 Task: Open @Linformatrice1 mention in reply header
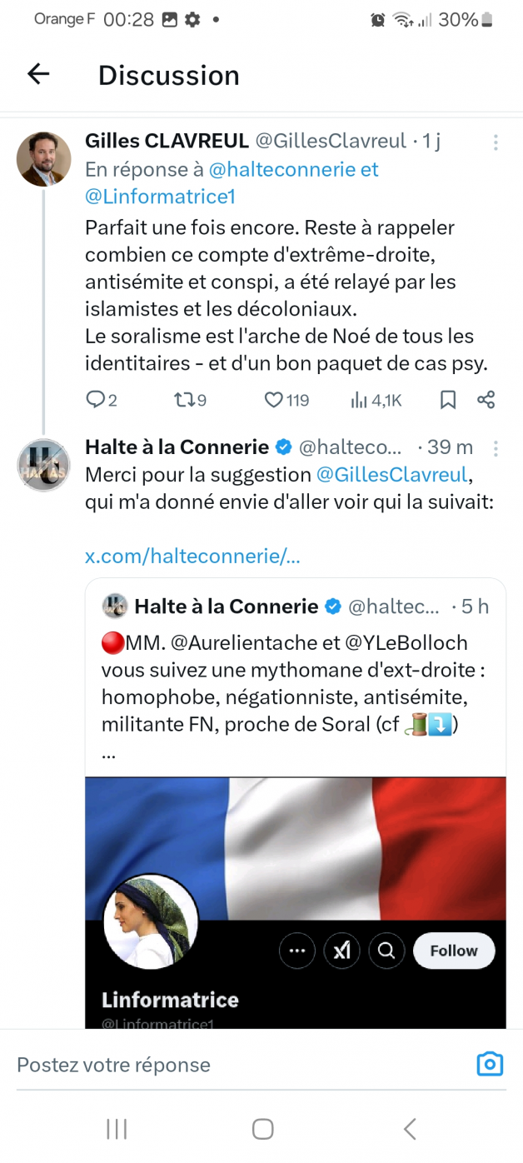coord(161,197)
